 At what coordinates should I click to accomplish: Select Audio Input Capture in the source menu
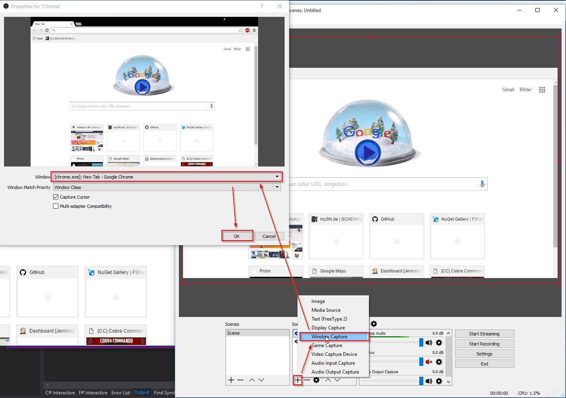pyautogui.click(x=333, y=363)
